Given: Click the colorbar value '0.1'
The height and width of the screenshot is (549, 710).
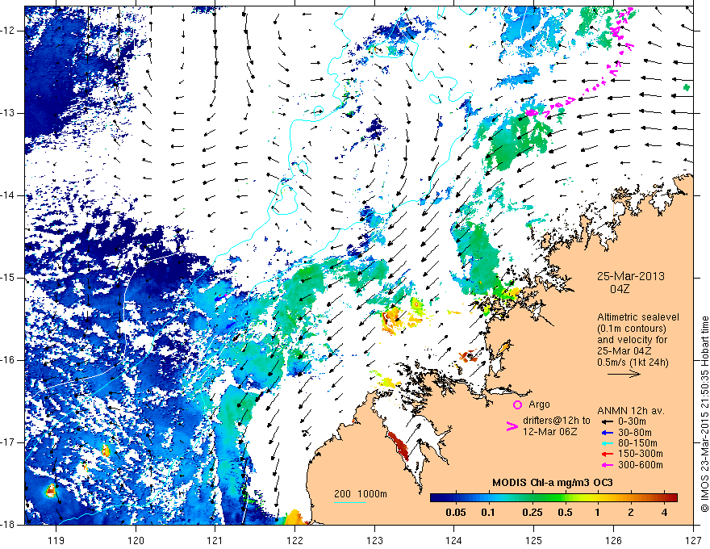Looking at the screenshot, I should (x=487, y=513).
